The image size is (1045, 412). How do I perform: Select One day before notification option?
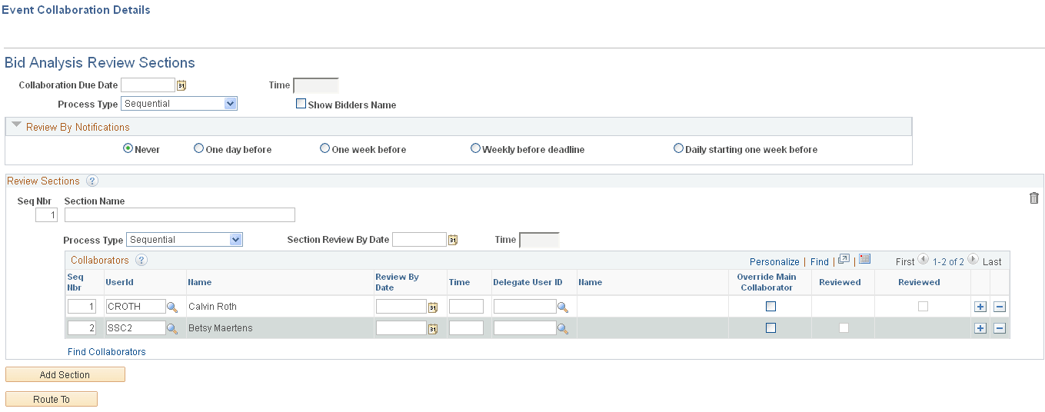199,148
